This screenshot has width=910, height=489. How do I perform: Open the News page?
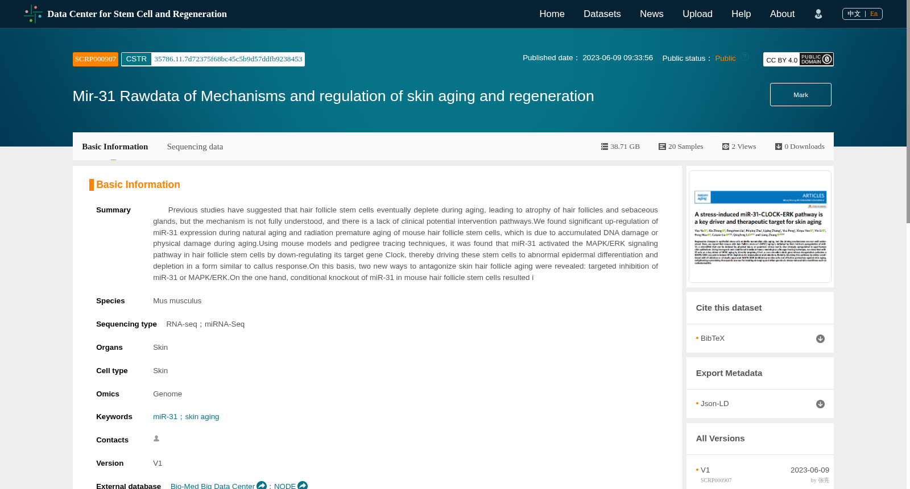[x=651, y=14]
